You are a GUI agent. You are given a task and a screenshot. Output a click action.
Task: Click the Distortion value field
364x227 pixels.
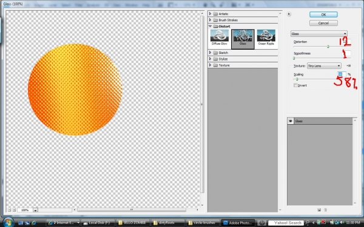pos(346,42)
